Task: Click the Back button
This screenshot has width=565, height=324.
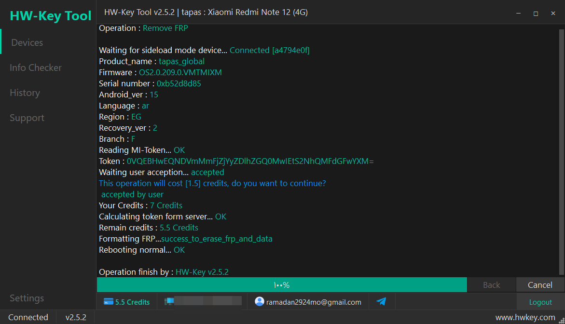Action: (492, 285)
